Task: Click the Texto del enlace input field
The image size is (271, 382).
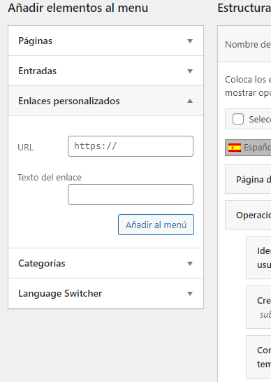Action: click(131, 194)
